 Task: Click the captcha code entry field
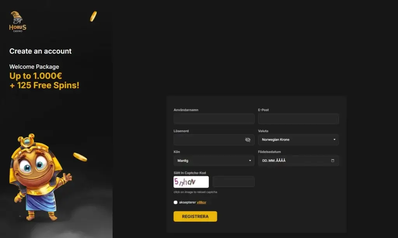[x=233, y=182]
